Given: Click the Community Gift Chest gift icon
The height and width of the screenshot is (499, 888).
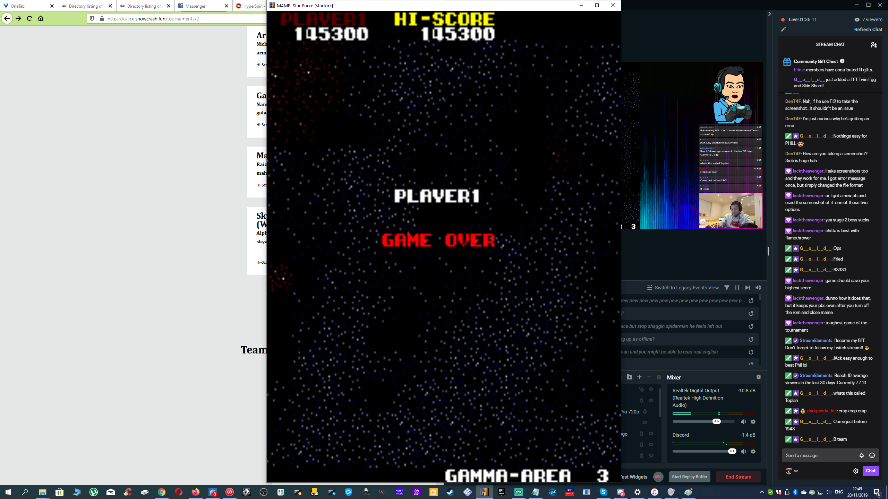Looking at the screenshot, I should 787,62.
